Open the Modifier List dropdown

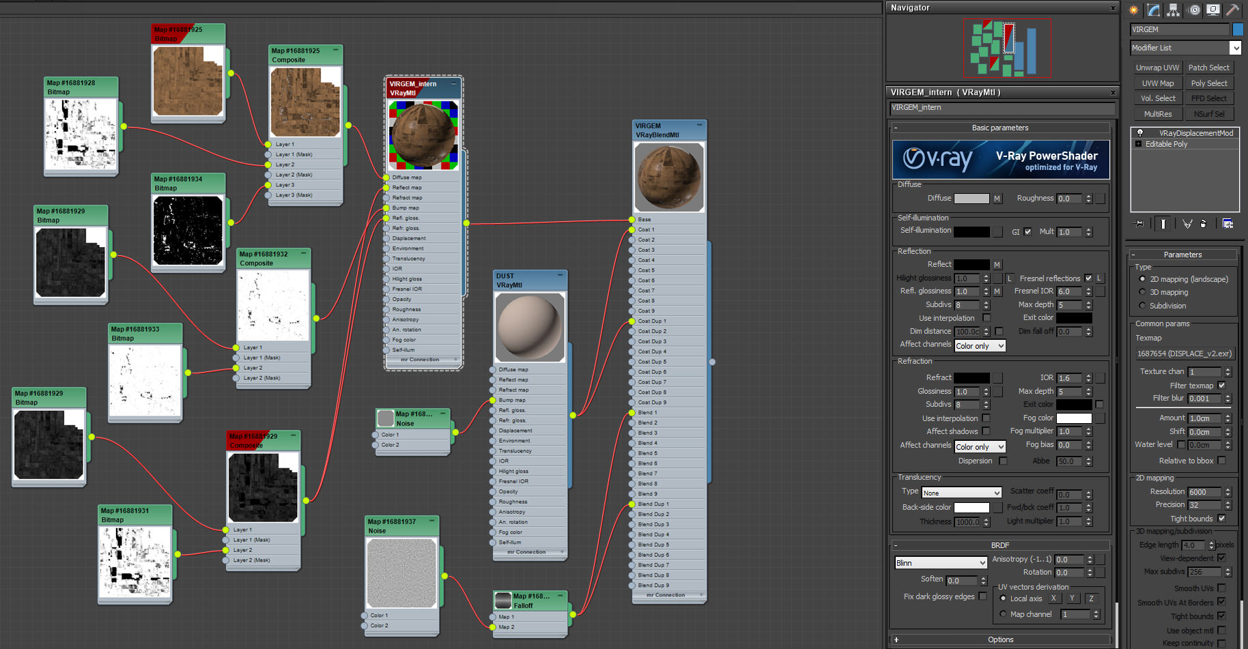click(x=1186, y=48)
